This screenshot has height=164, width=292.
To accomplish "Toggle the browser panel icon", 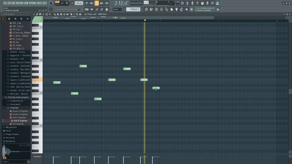I will [x=167, y=9].
